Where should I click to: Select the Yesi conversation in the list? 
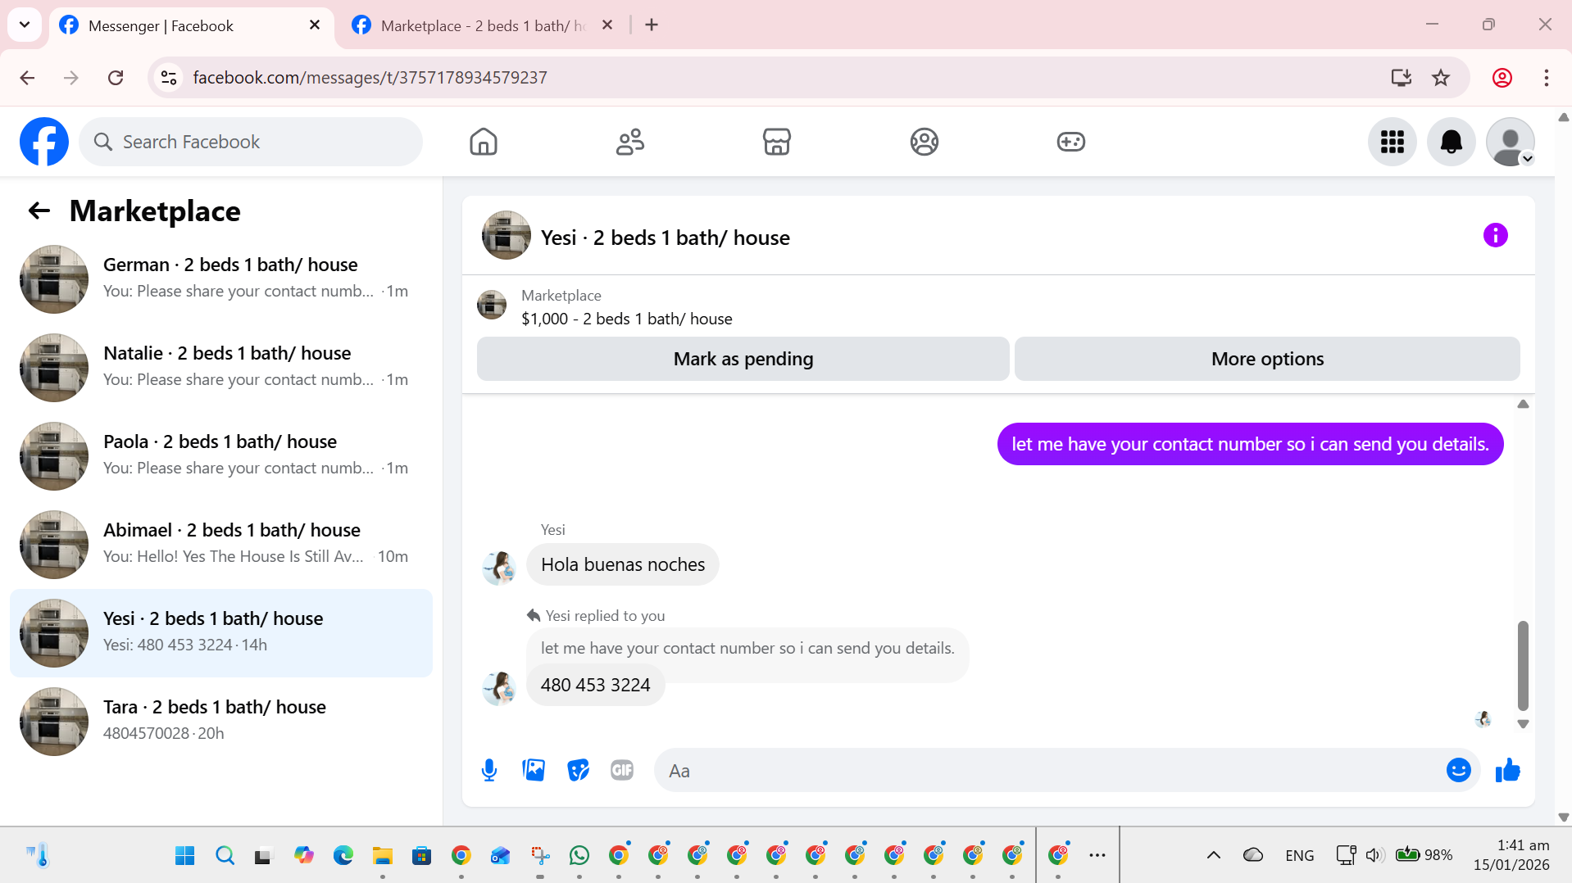coord(221,633)
